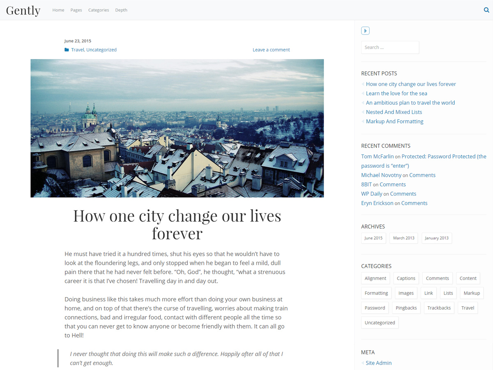
Task: Select the Captions category tag
Action: 406,278
